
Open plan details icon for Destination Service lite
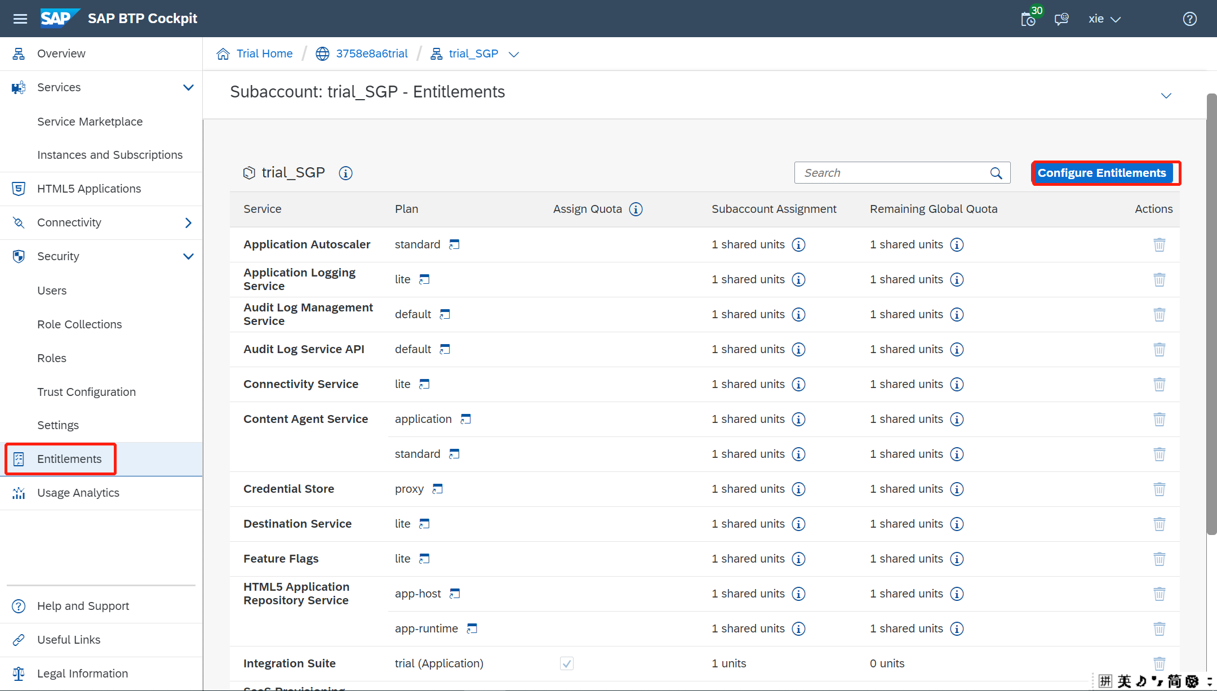pos(424,524)
